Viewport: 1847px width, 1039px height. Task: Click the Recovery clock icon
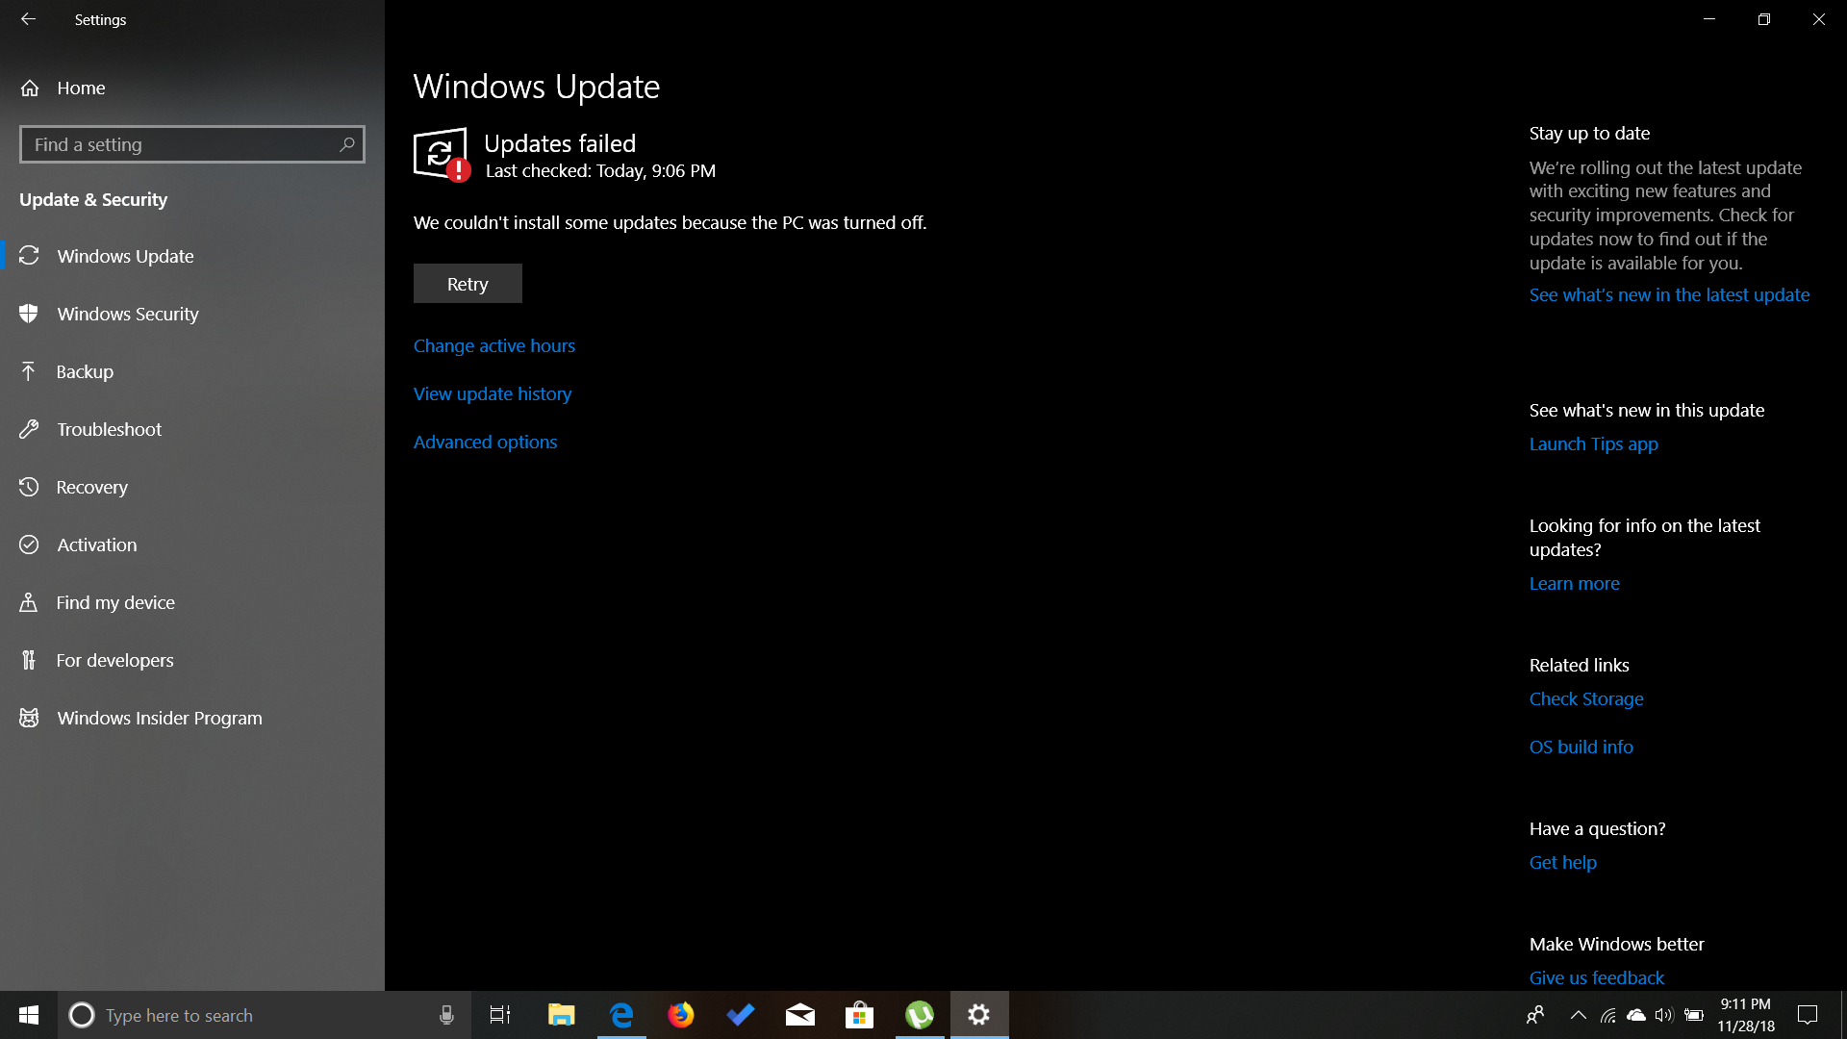pos(29,487)
